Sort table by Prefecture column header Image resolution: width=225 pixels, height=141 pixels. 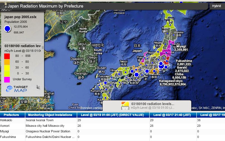point(12,115)
